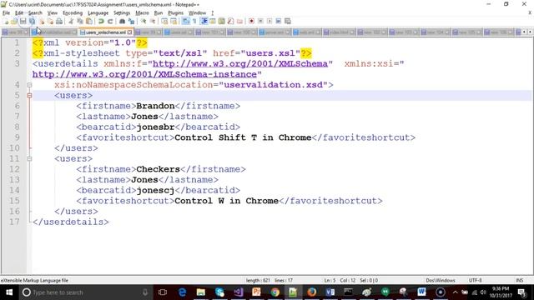Collapse the first users block fold marker
The image size is (534, 300).
coord(30,96)
